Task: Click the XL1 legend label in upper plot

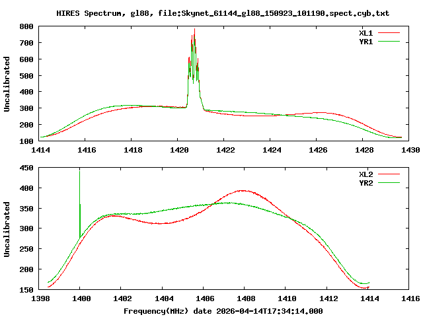Action: pos(365,32)
